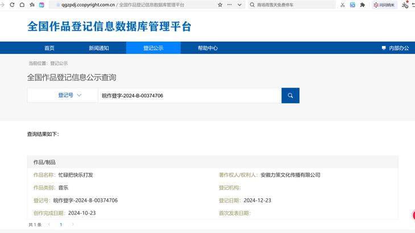Click the 问问纳米 assistant button
This screenshot has width=415, height=233.
[384, 5]
